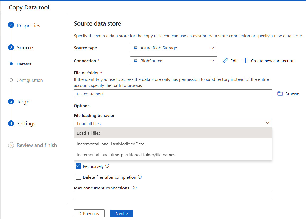
Task: Choose Incremental load: time-partitioned folder/file names
Action: [126, 155]
